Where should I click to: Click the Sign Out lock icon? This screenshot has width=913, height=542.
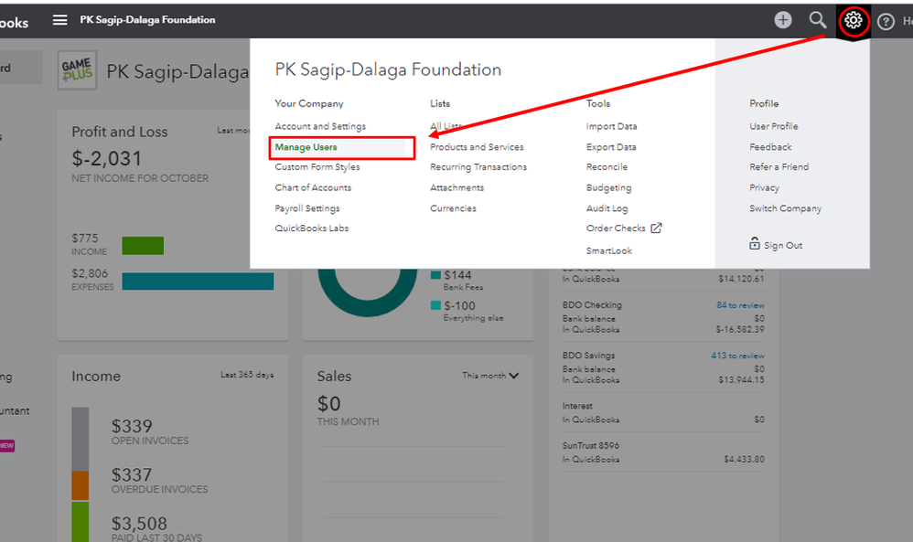755,245
